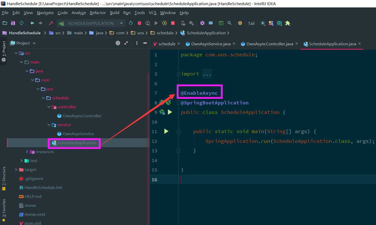
Task: Stop the running process with red square
Action: tap(173, 23)
